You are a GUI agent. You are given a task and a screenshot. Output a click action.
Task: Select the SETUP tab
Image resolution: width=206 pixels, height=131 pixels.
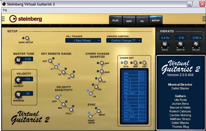click(x=156, y=21)
